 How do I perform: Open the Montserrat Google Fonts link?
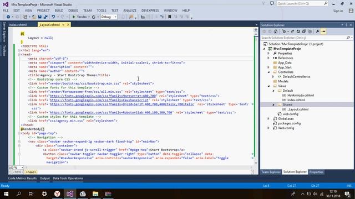coord(103,96)
